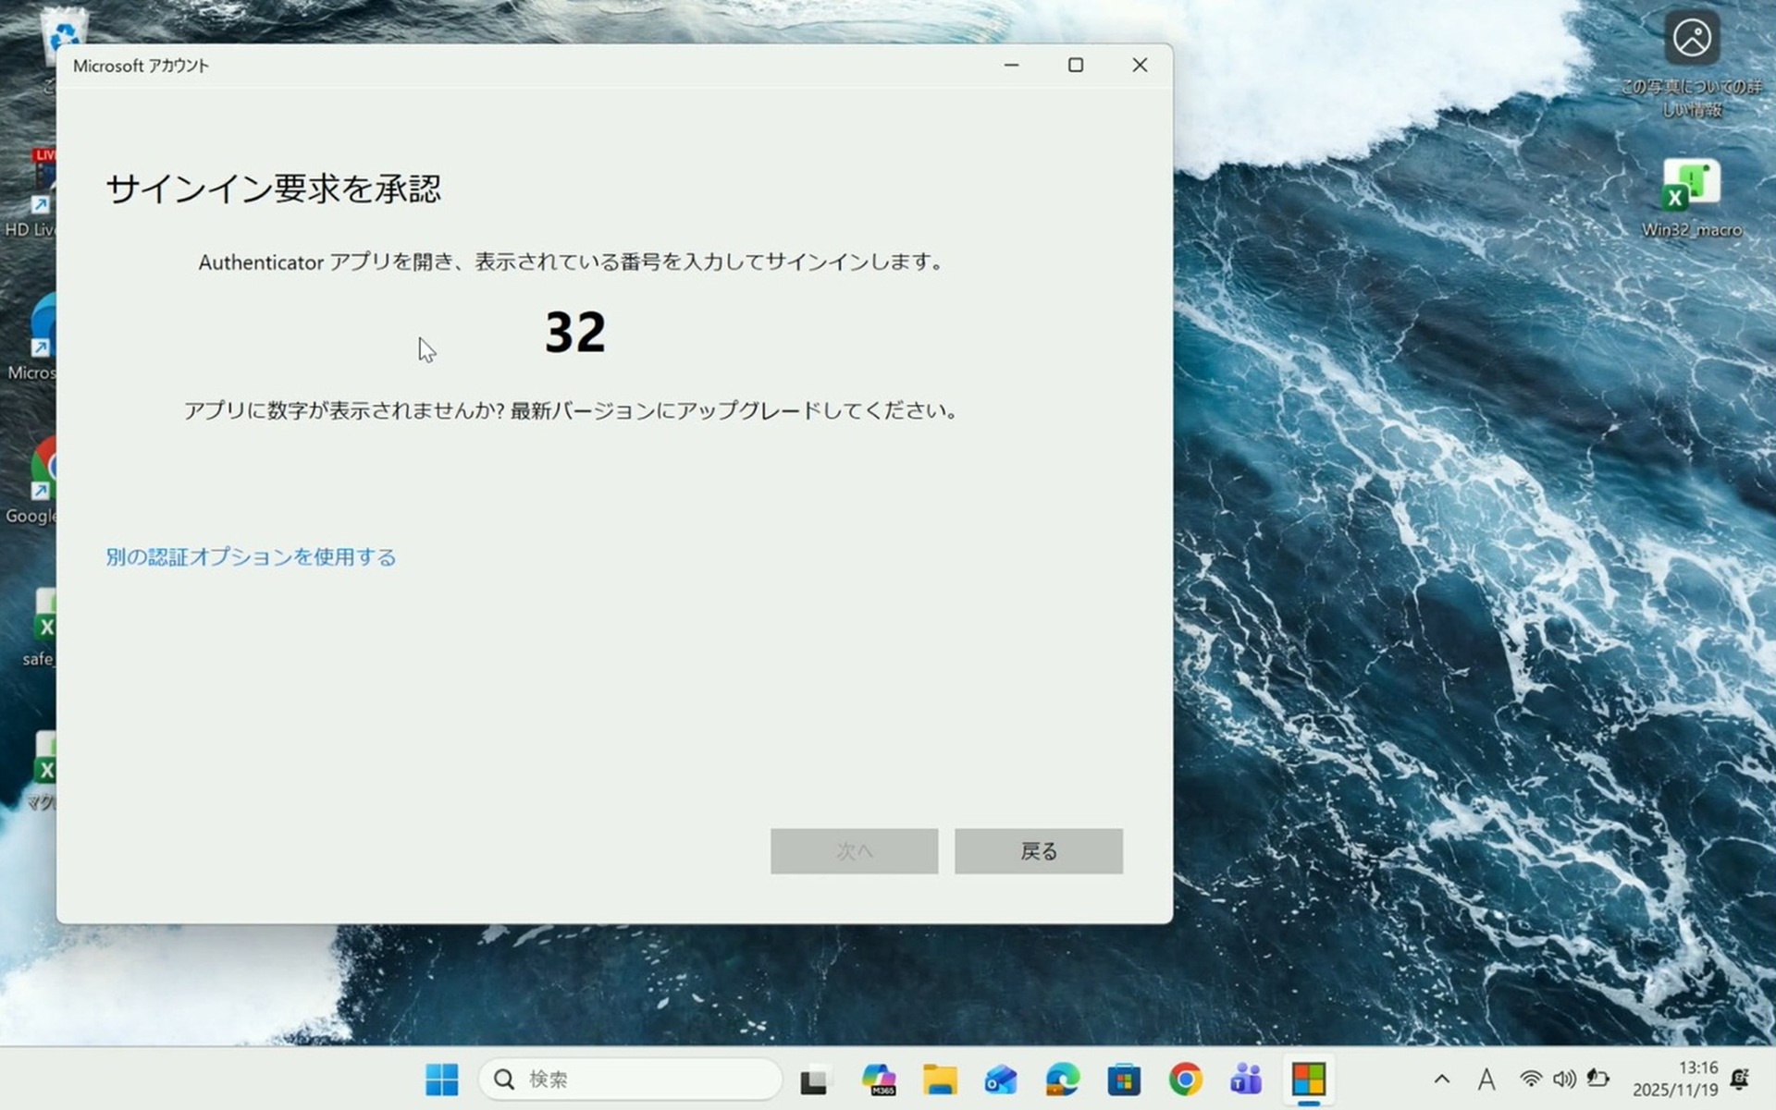
Task: Switch the Japanese IME input mode indicator
Action: [x=1486, y=1079]
